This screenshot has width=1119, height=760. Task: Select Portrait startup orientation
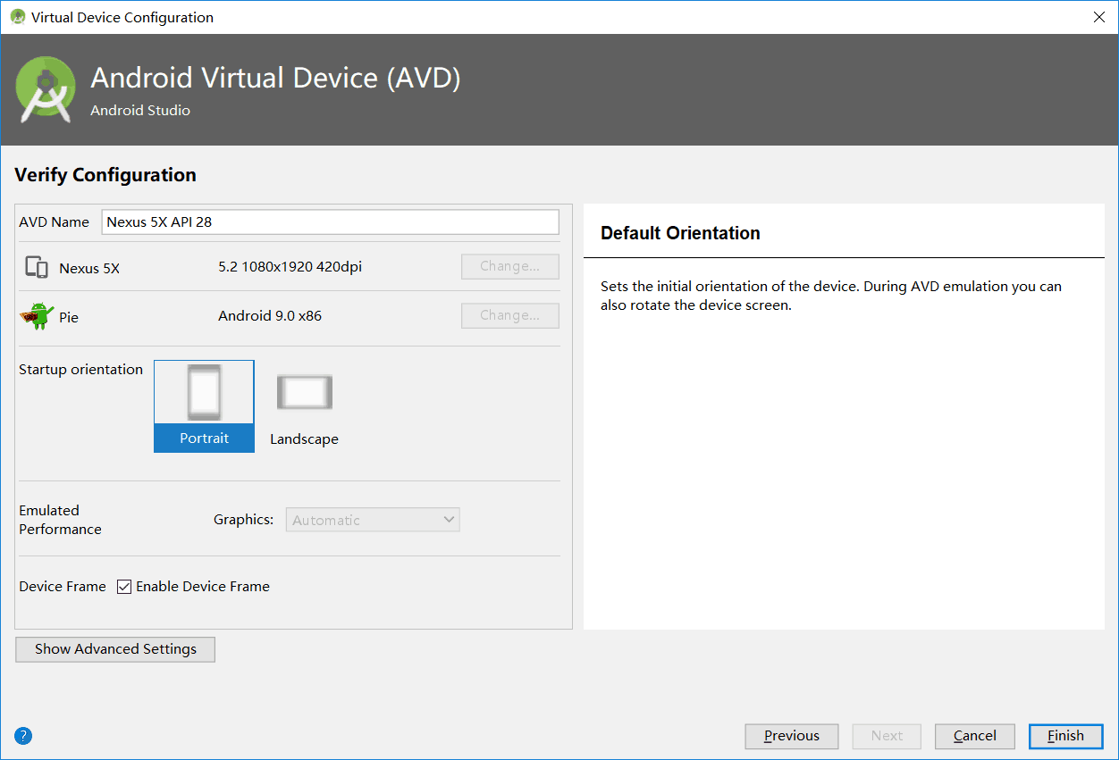[204, 406]
